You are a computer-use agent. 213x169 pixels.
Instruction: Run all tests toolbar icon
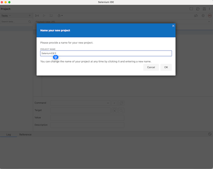click(x=37, y=16)
